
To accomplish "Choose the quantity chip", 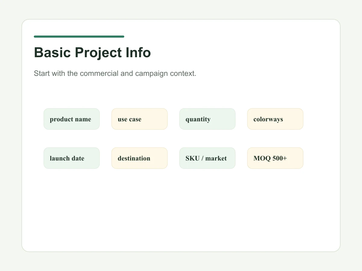I will click(207, 119).
